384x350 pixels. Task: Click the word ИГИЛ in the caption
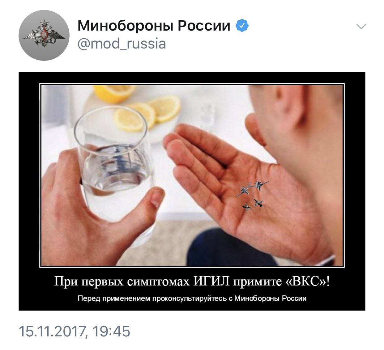coord(212,282)
